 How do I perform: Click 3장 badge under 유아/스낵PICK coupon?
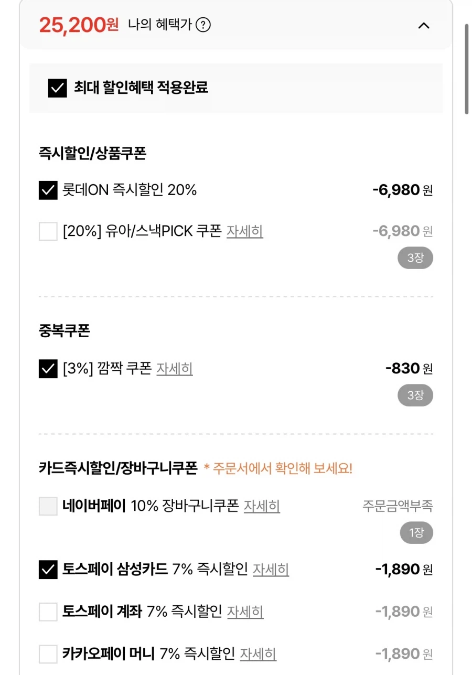(415, 258)
